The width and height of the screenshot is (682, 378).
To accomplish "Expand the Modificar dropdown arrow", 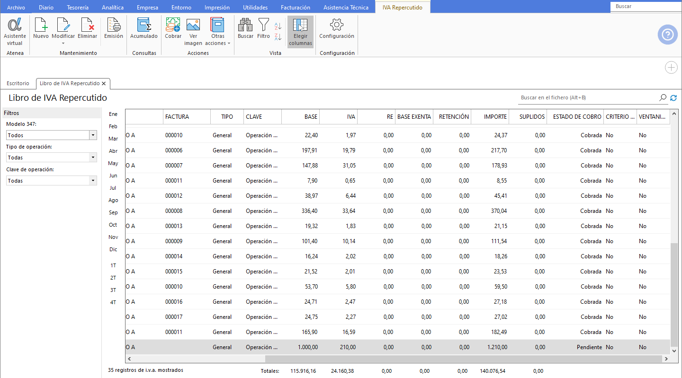I will (x=63, y=44).
